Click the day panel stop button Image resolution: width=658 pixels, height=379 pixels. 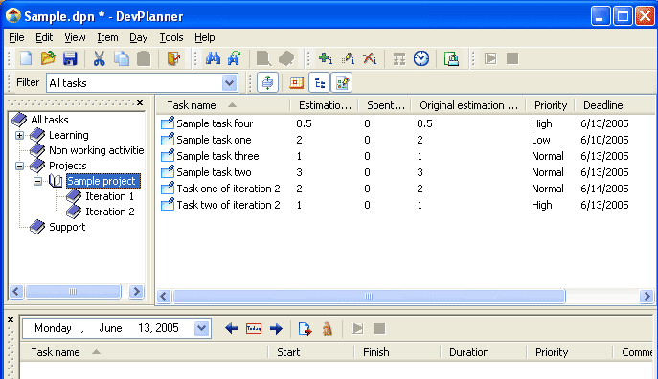pos(379,328)
